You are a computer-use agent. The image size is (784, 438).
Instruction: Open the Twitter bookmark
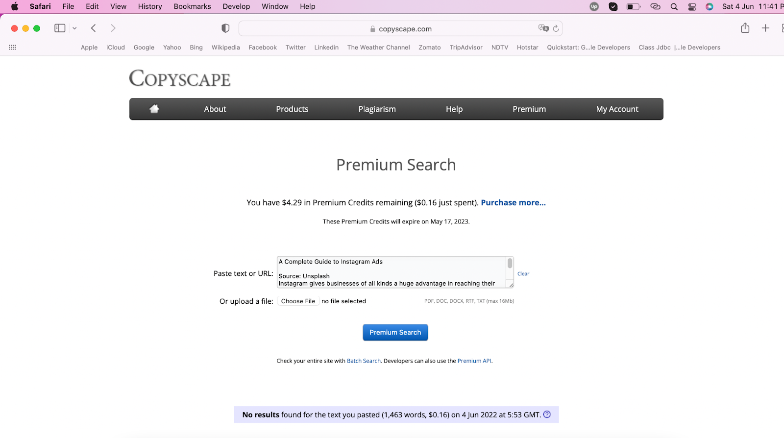pos(295,48)
